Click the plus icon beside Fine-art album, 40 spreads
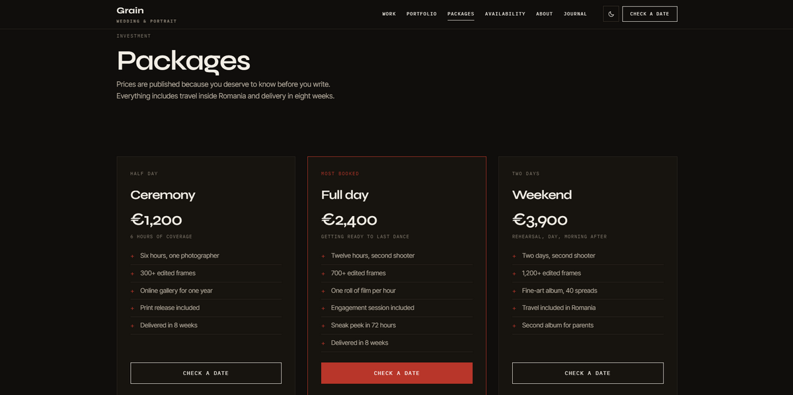 [514, 291]
